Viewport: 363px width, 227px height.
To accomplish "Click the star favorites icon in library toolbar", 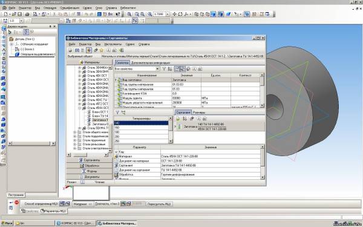I will pos(102,50).
